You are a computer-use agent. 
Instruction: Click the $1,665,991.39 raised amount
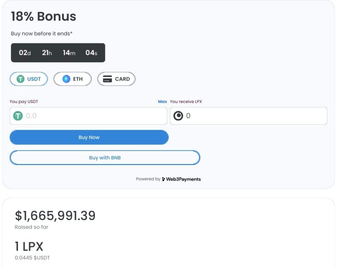tap(55, 216)
